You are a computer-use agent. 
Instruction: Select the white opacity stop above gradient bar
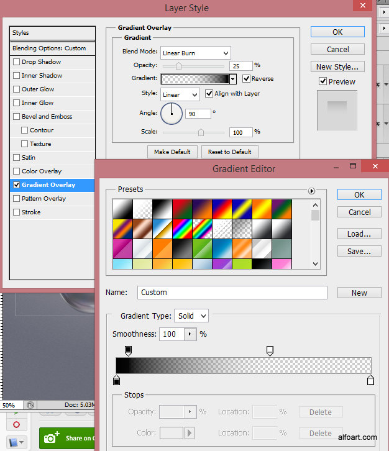(270, 351)
